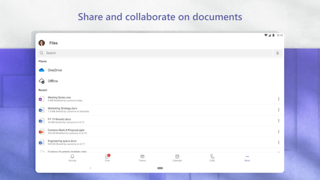Open more options for Engineering specs.docx
This screenshot has height=180, width=320.
[x=279, y=143]
